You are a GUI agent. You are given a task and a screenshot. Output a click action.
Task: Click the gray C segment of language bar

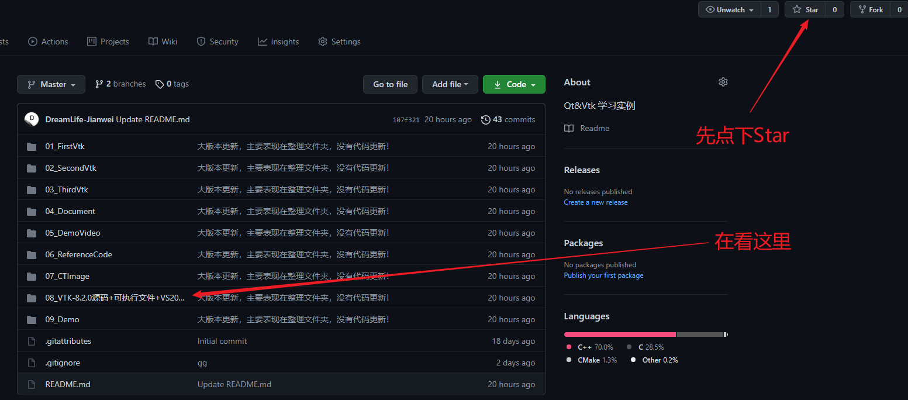point(700,335)
